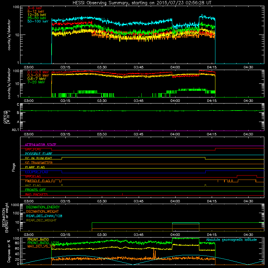Image resolution: width=268 pixels, height=268 pixels.
Task: Select the SC_IN_SUNLIGHT flag label
Action: [39, 158]
